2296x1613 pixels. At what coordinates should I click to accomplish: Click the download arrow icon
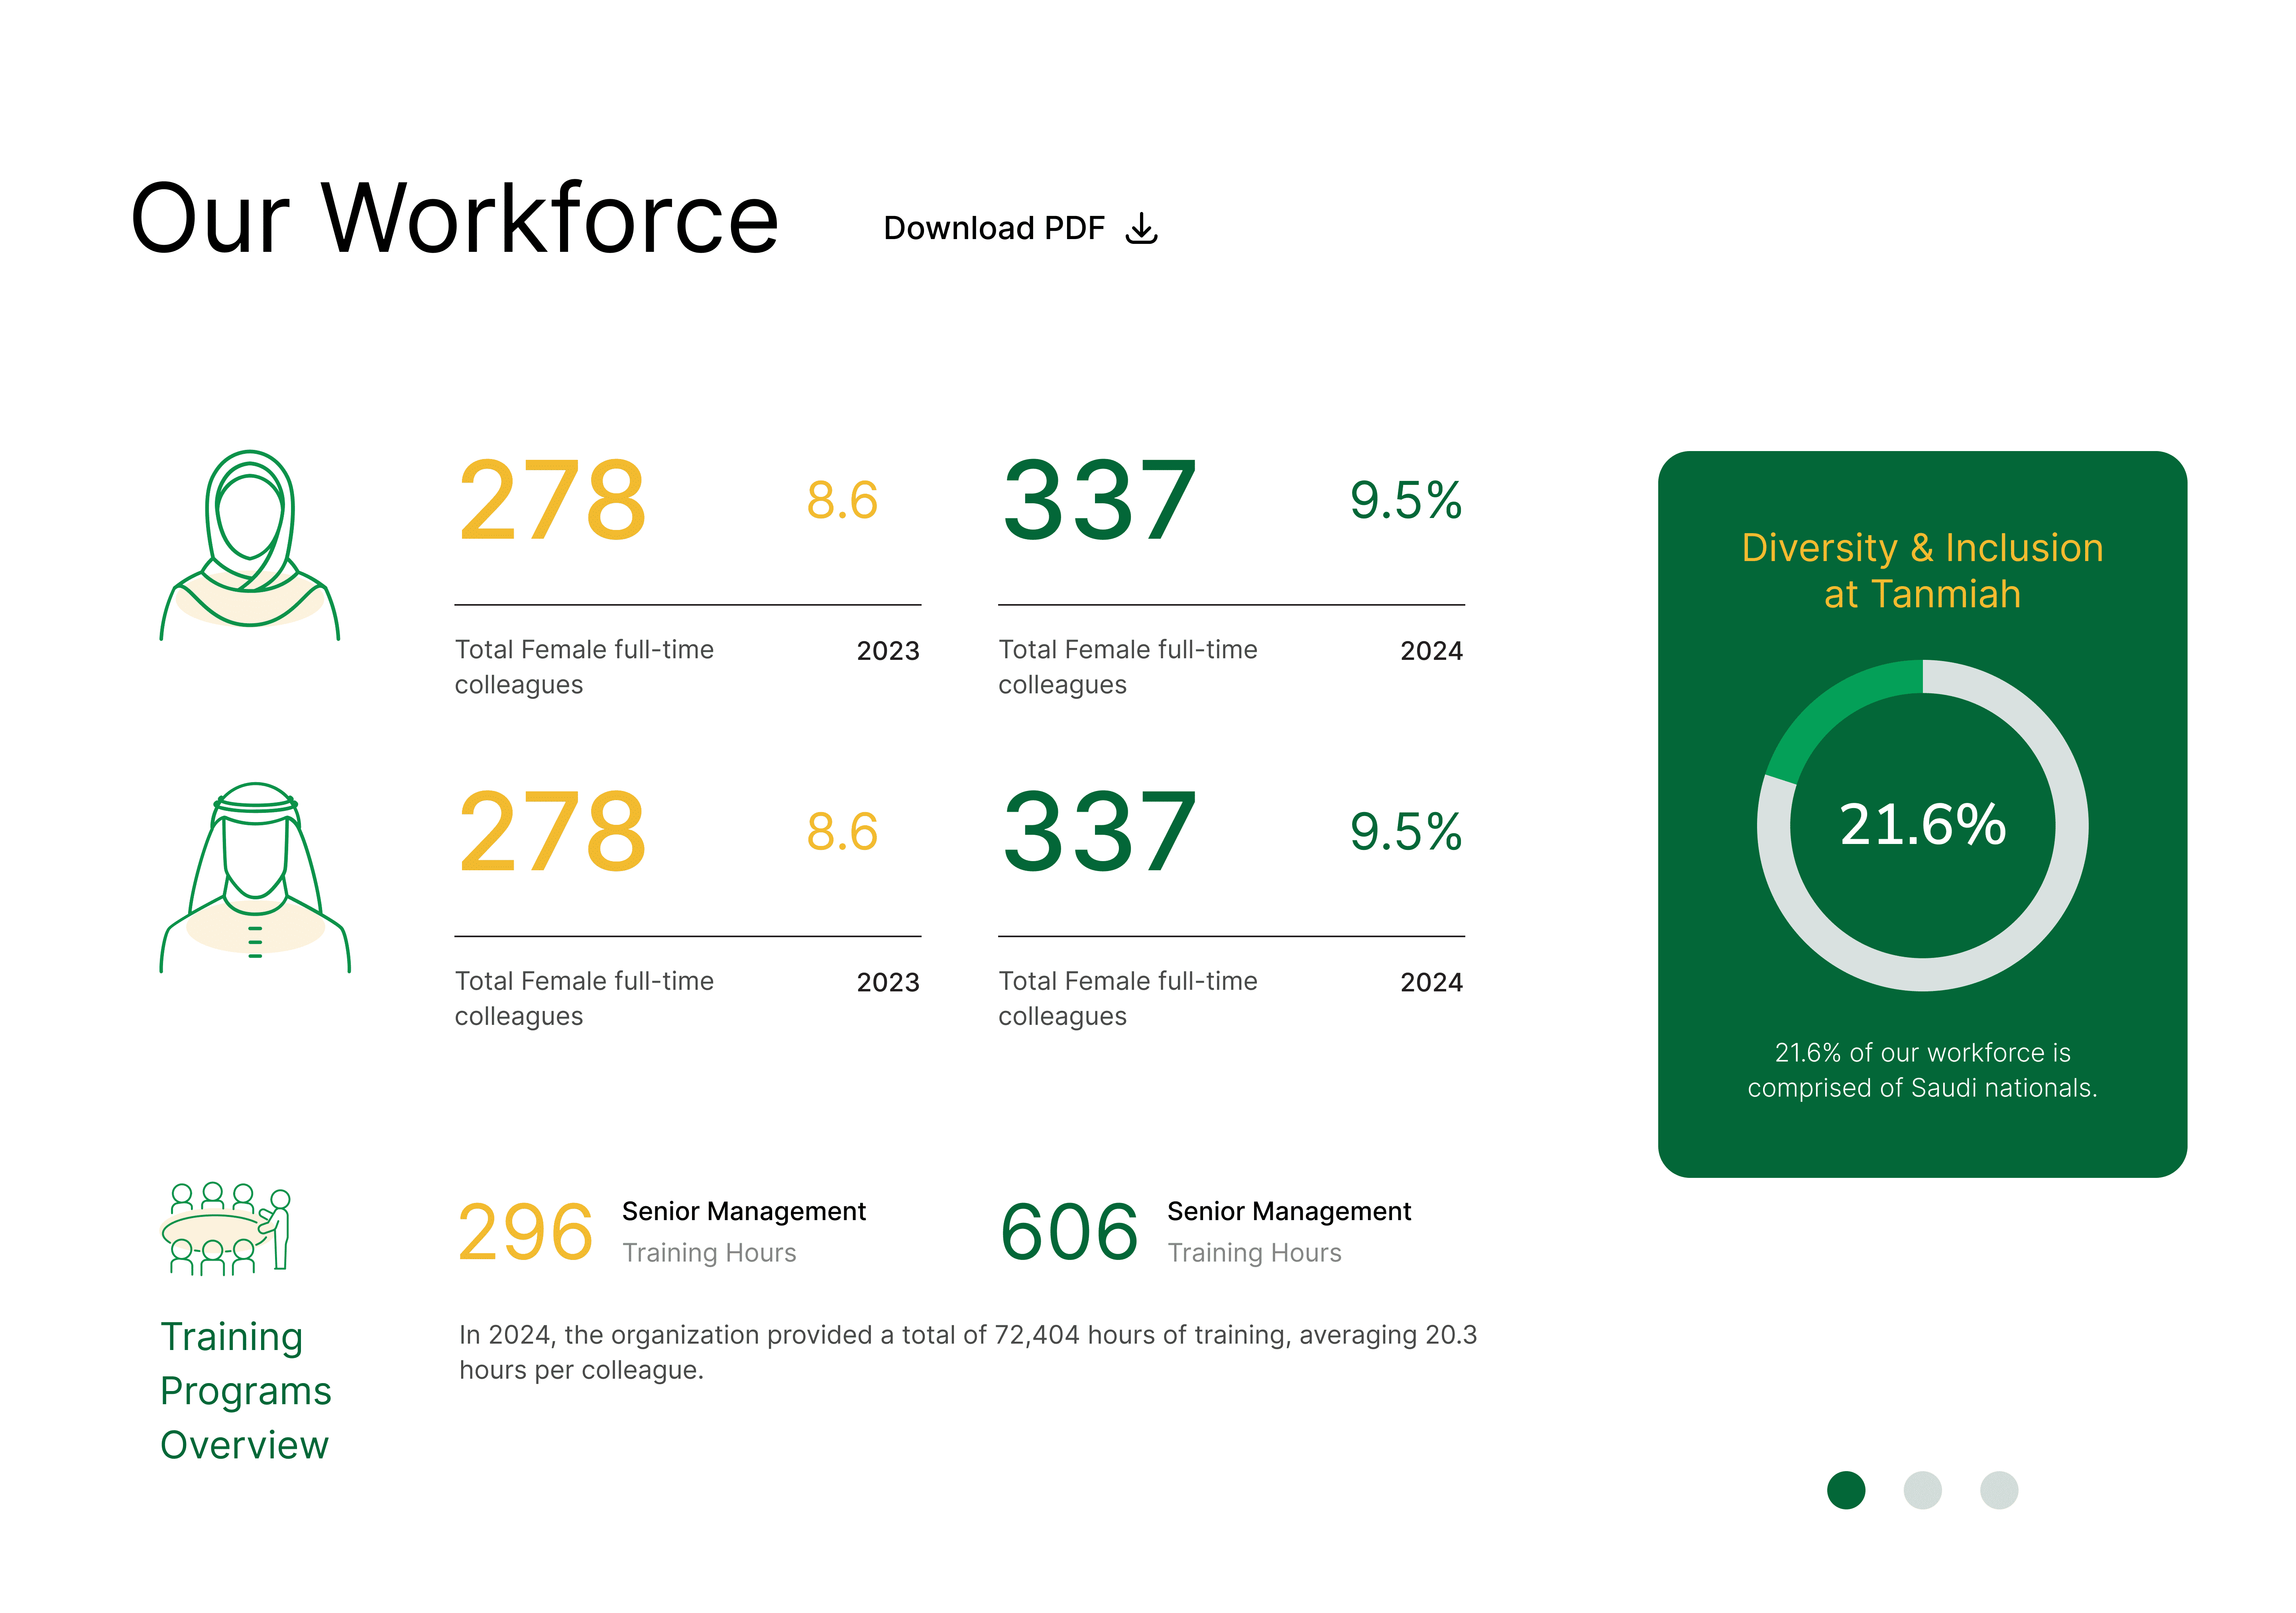1141,229
